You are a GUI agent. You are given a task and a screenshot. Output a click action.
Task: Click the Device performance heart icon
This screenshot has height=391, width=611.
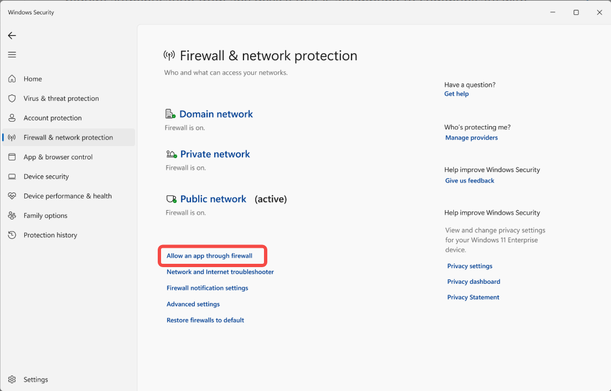coord(12,196)
